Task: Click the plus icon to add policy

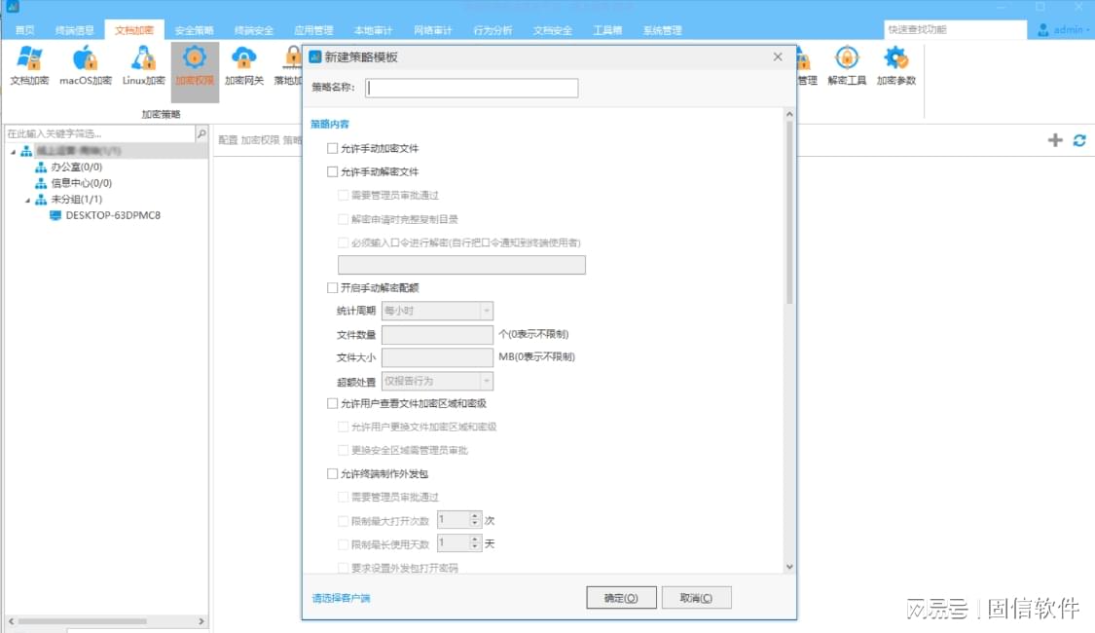Action: [x=1055, y=140]
